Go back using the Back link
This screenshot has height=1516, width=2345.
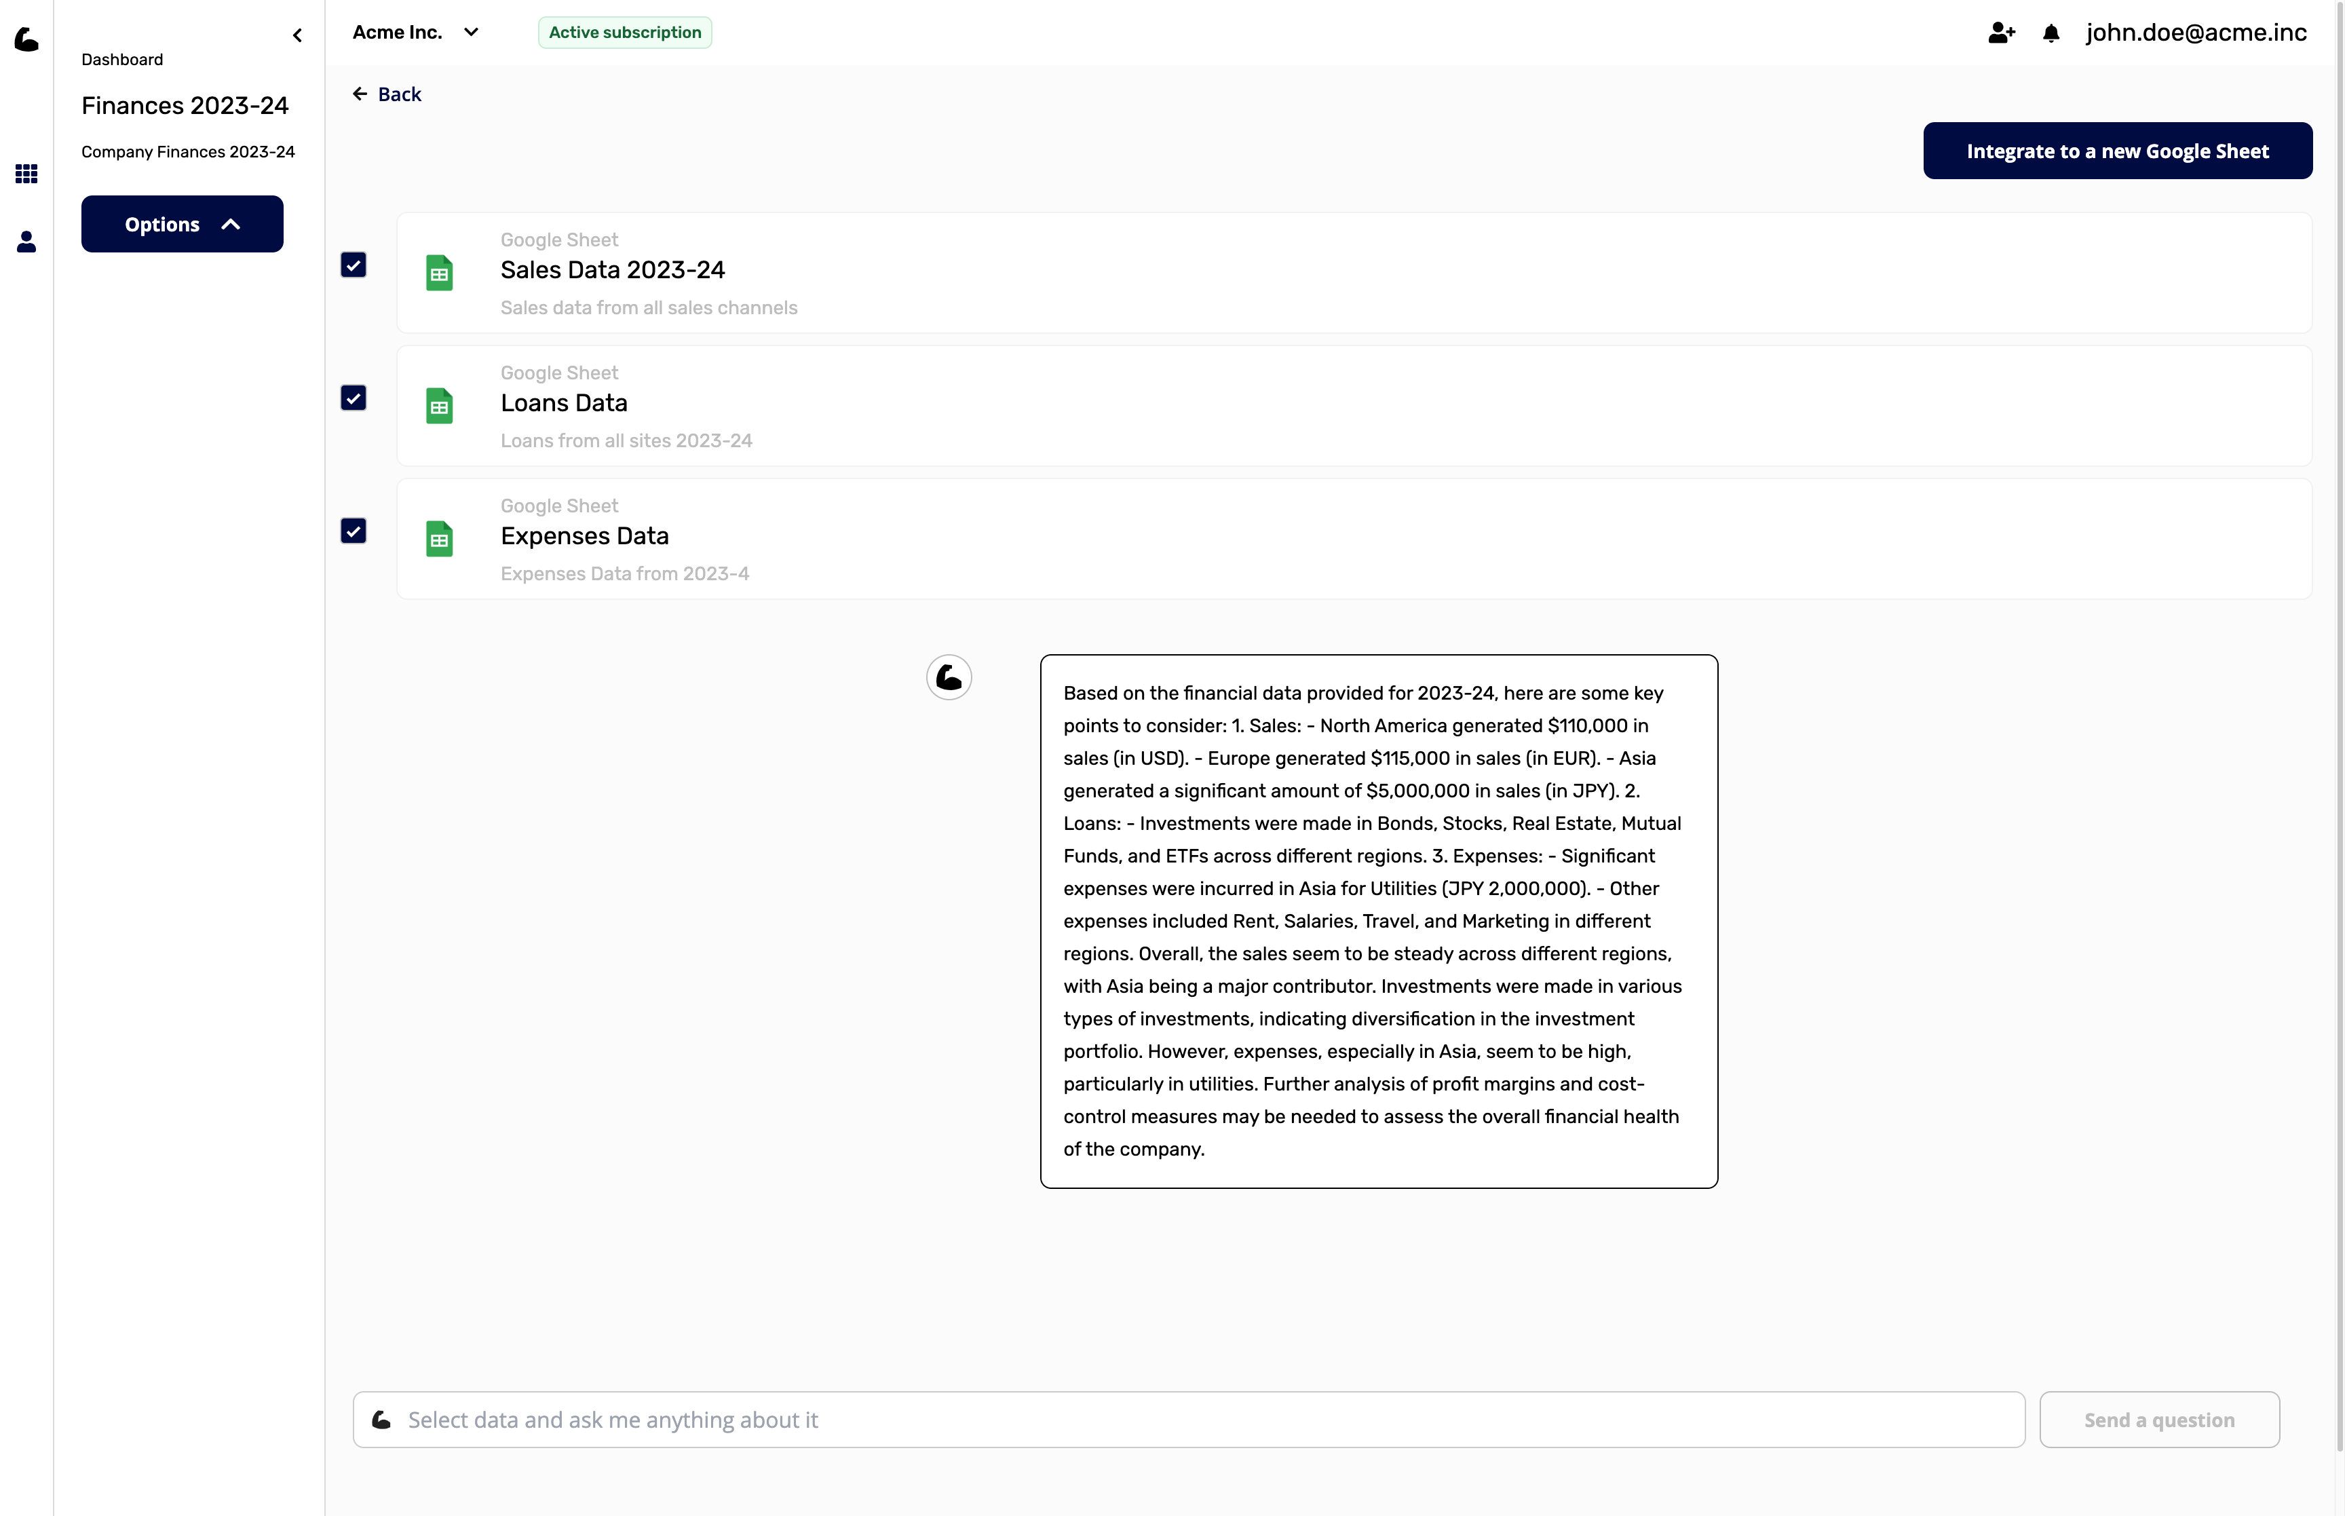[387, 94]
